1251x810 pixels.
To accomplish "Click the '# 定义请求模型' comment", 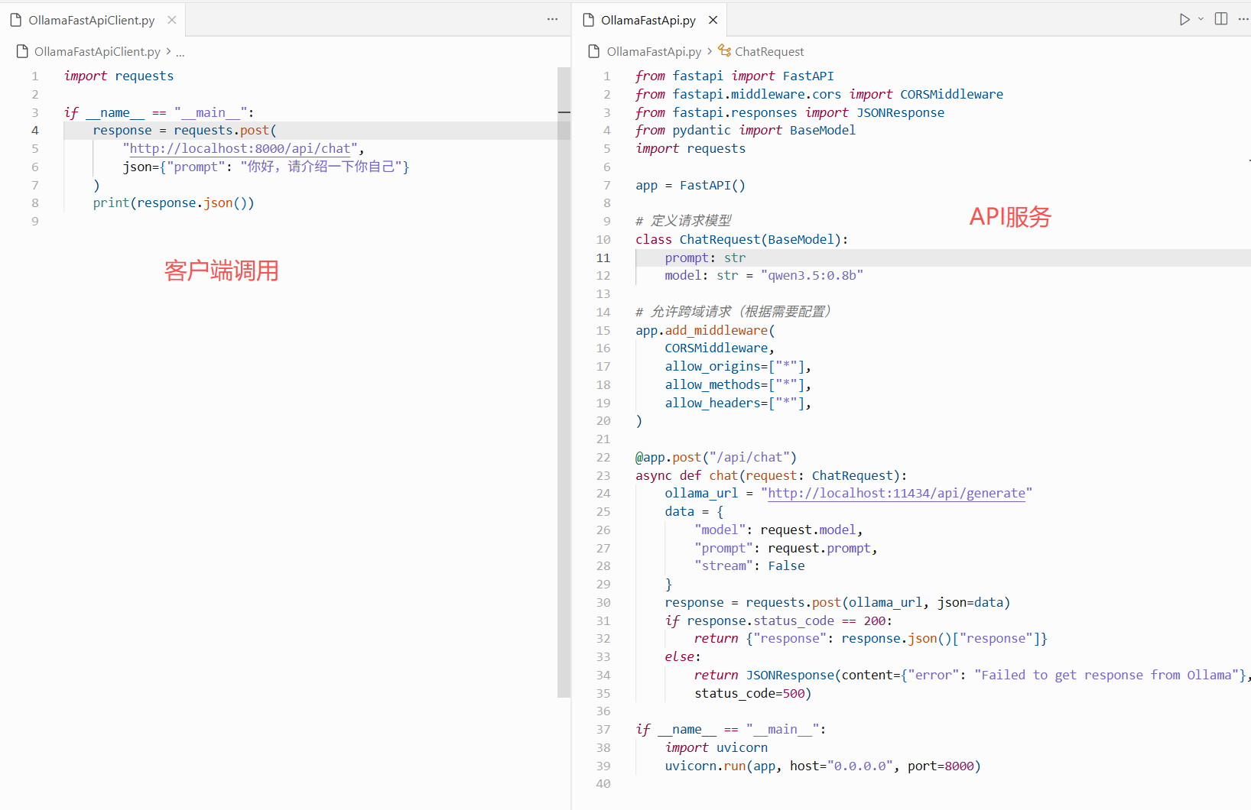I will (684, 221).
